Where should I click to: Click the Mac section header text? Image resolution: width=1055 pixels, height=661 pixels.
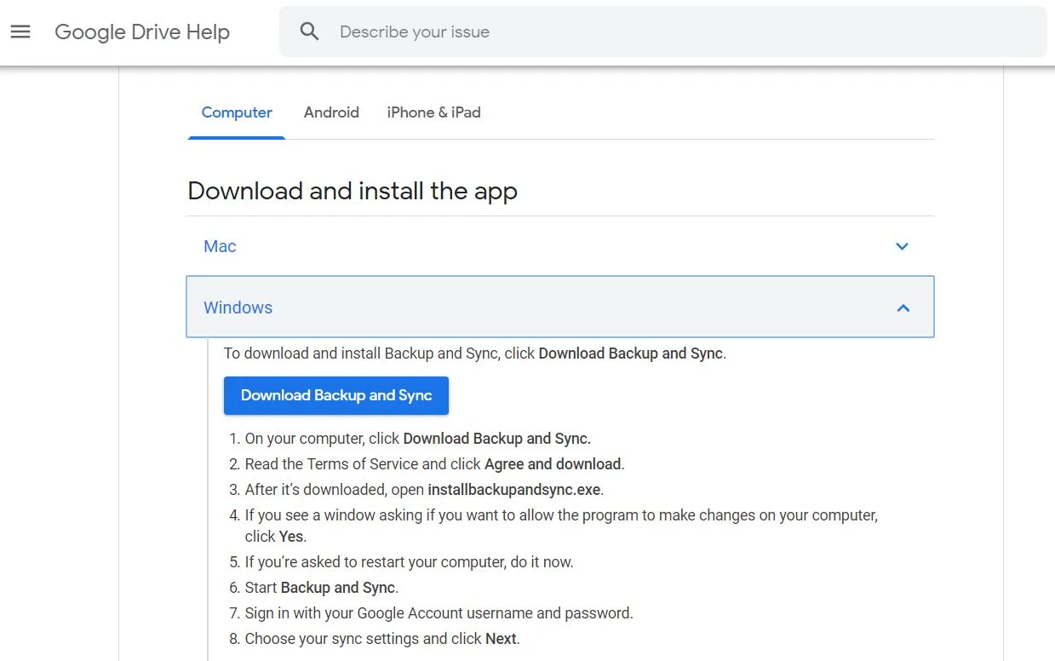pos(219,246)
